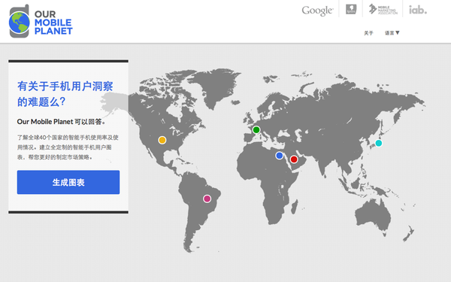Click the 生成图表 blue button

tap(68, 182)
